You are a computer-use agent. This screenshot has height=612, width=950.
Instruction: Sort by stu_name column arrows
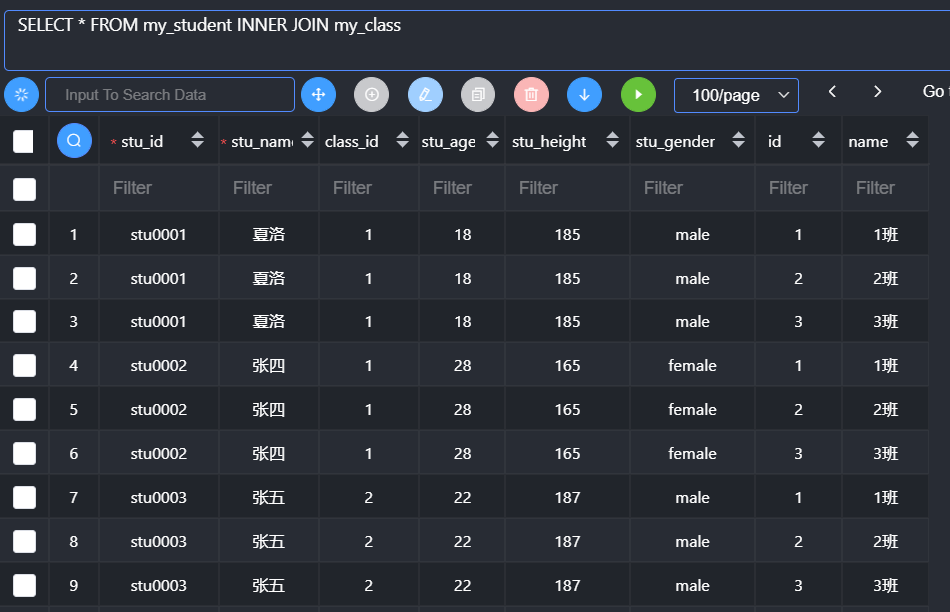(307, 140)
